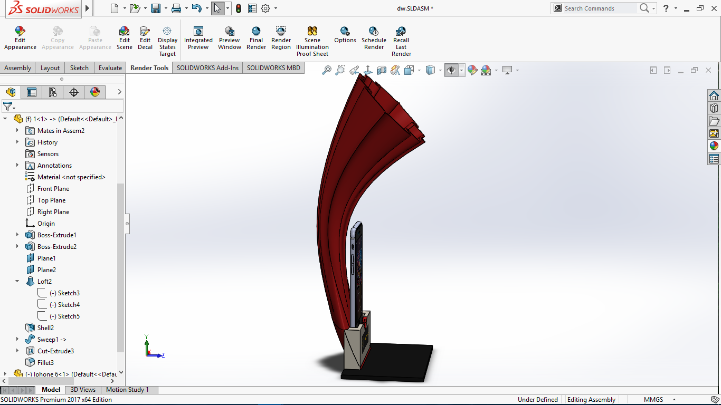
Task: Open File Properties list icon
Action: point(252,8)
